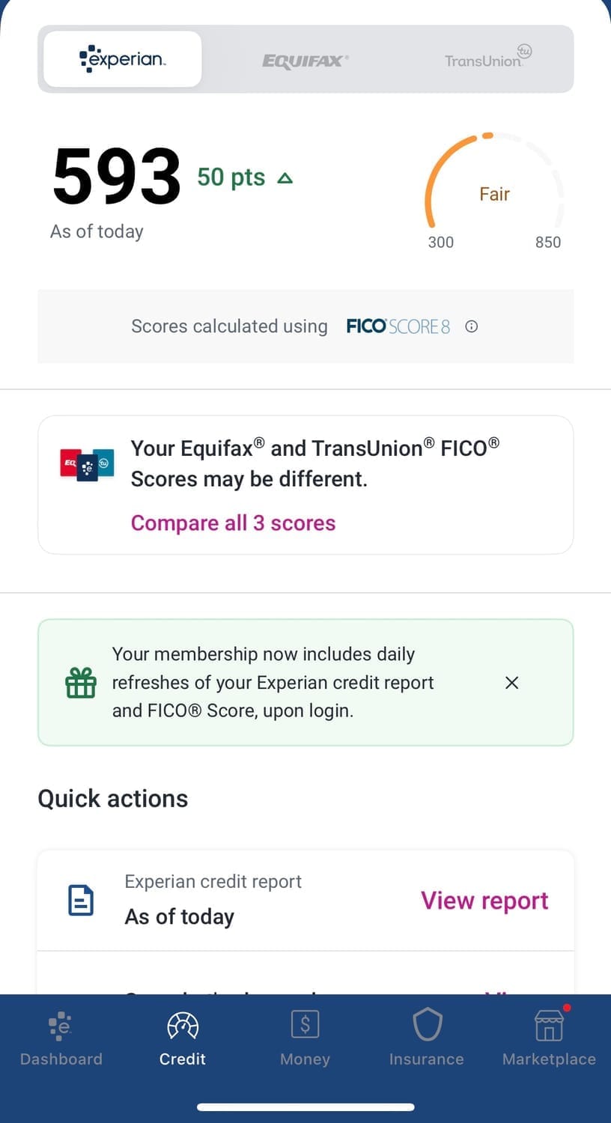
Task: Tap the Credit gauge icon
Action: coord(183,1026)
